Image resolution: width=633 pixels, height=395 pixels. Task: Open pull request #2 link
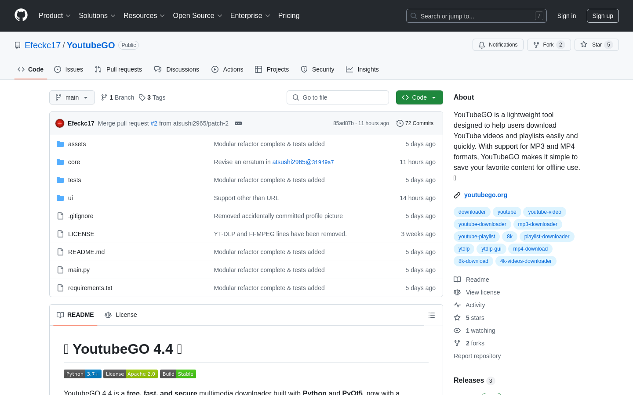pyautogui.click(x=154, y=123)
